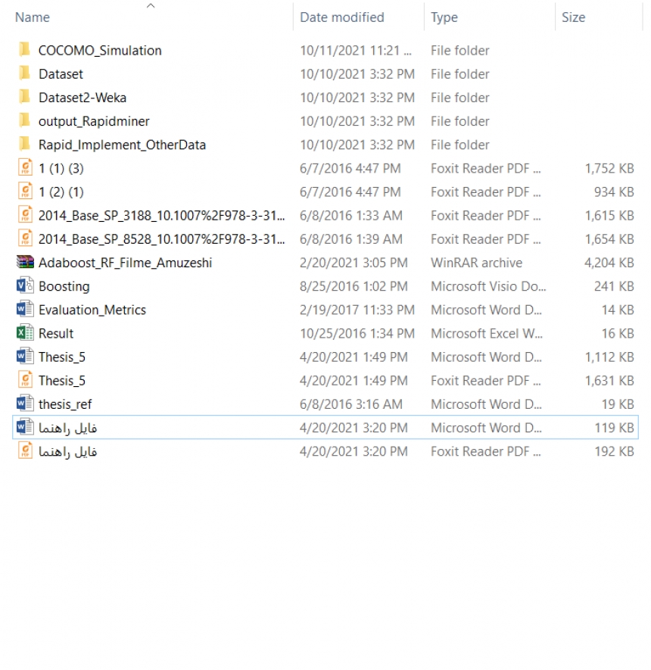Sort by the Size column header
The image size is (651, 670).
click(x=573, y=17)
